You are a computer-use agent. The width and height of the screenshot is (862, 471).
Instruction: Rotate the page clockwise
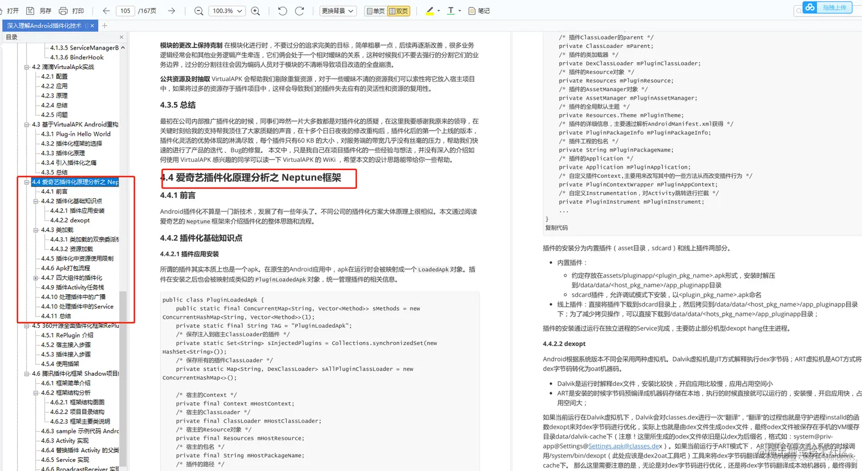(x=299, y=11)
